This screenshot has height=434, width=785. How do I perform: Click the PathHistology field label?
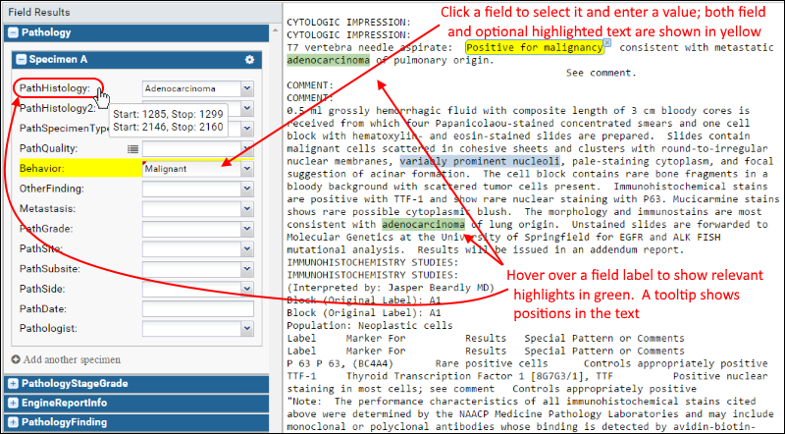tap(55, 88)
